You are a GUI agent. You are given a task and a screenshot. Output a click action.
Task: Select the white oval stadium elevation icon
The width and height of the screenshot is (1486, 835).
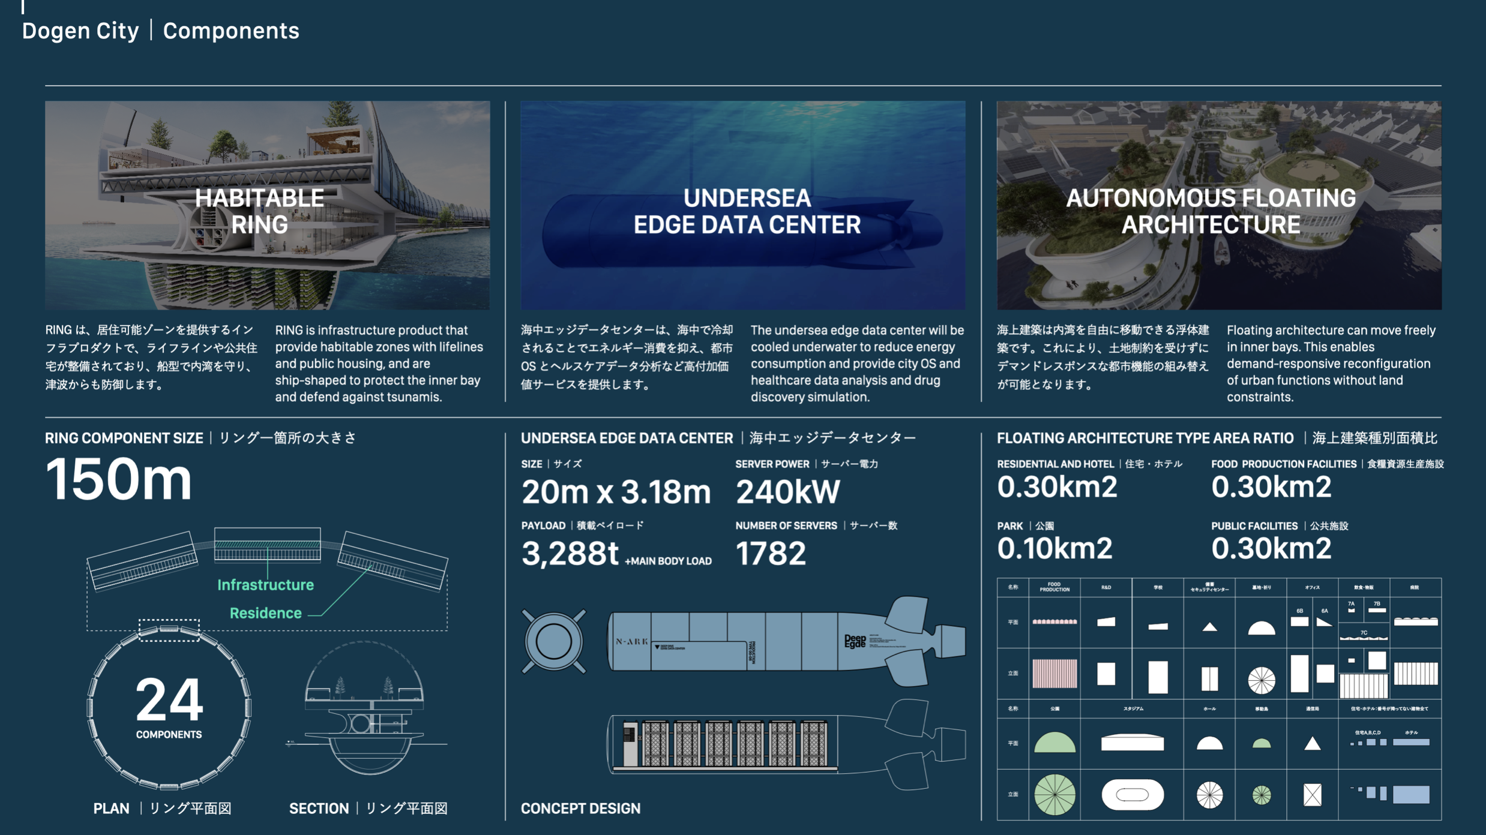(x=1132, y=795)
